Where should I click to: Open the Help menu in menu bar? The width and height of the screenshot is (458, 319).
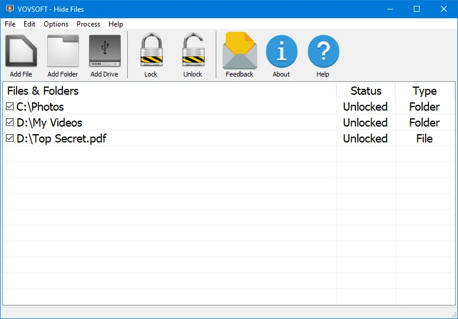click(116, 24)
